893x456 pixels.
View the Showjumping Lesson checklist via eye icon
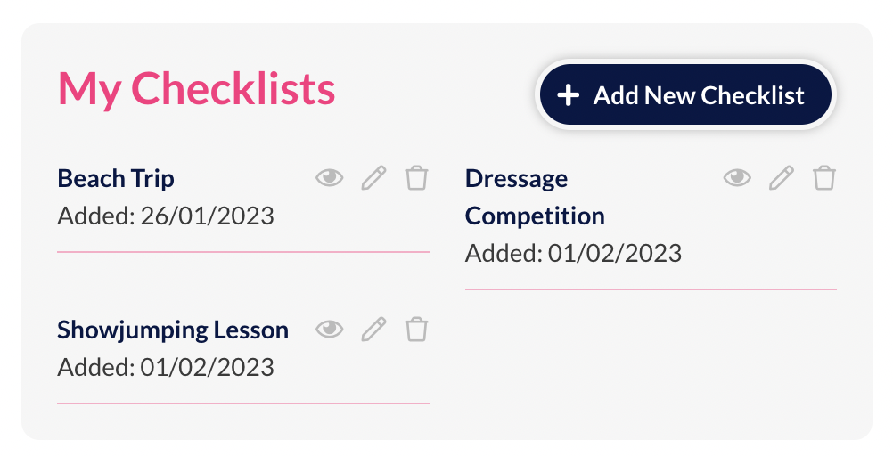pyautogui.click(x=330, y=330)
